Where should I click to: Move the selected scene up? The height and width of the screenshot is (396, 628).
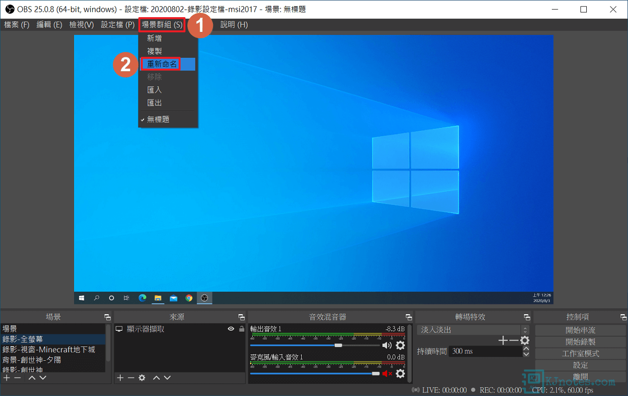(32, 377)
